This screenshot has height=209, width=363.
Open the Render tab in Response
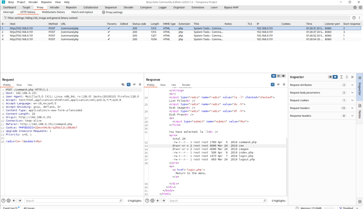[186, 85]
